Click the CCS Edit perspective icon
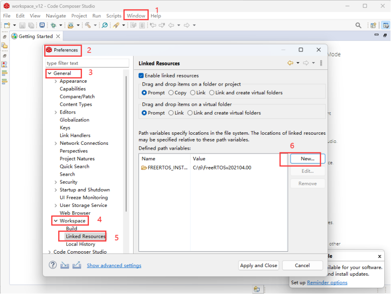391x294 pixels. [x=386, y=25]
